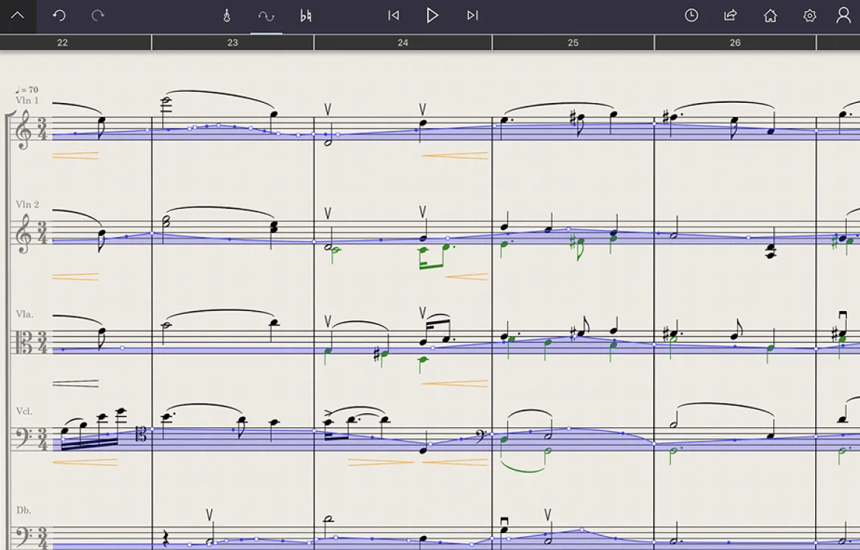Undo the last edit
The height and width of the screenshot is (550, 860).
pyautogui.click(x=60, y=15)
